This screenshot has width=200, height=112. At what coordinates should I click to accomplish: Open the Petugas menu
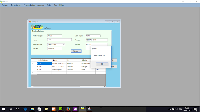pos(5,5)
